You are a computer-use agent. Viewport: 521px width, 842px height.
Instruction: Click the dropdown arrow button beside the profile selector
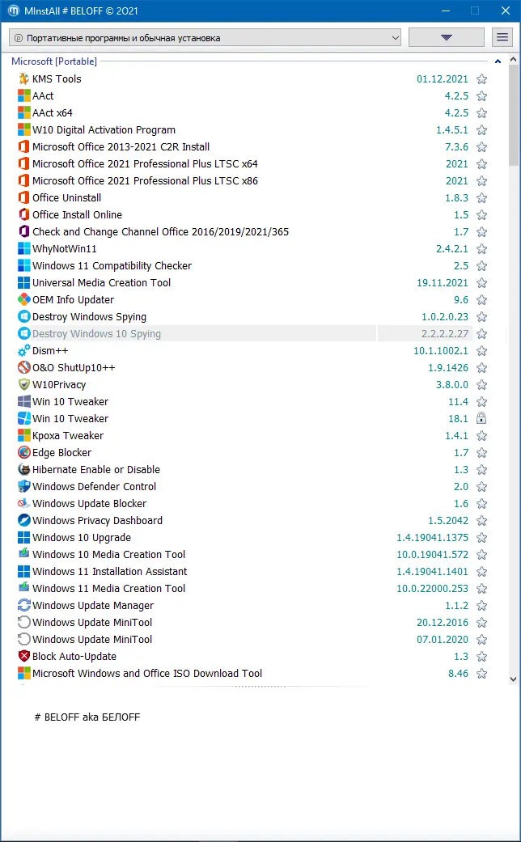pyautogui.click(x=447, y=37)
